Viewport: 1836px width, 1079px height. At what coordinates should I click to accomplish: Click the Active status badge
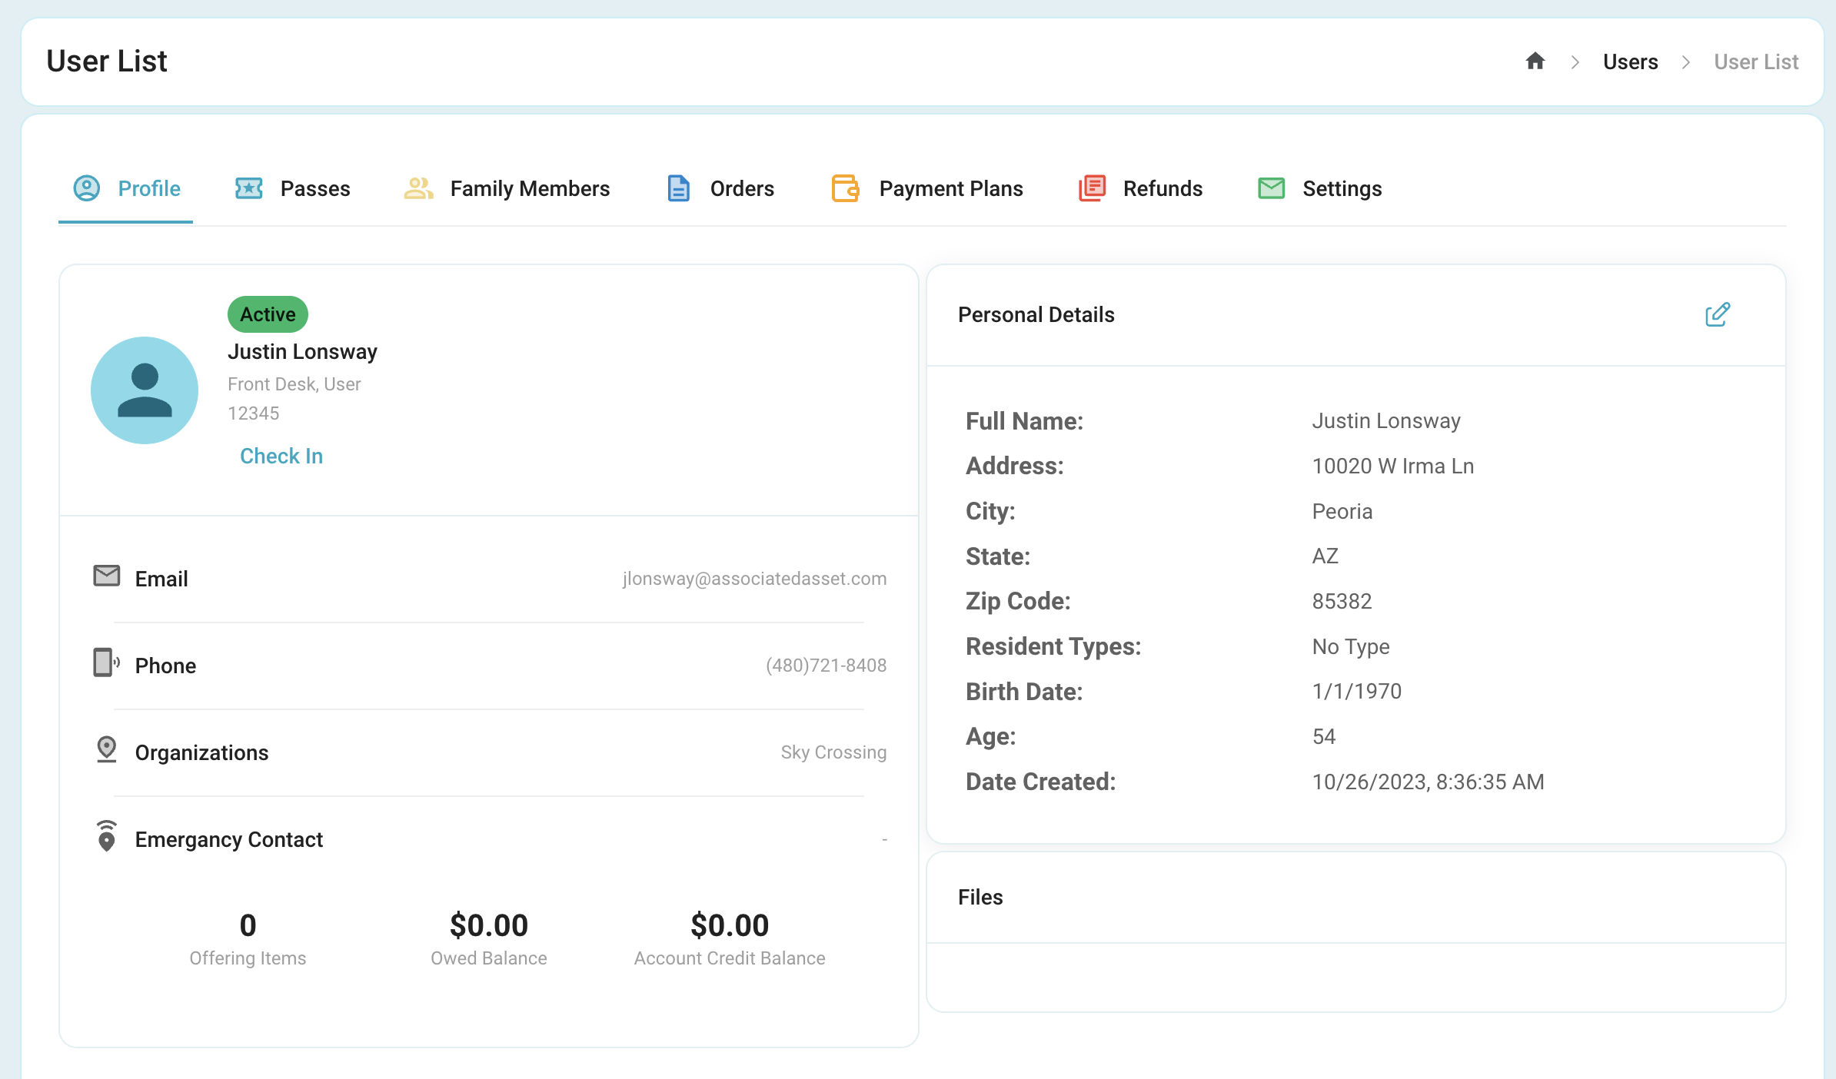click(268, 314)
